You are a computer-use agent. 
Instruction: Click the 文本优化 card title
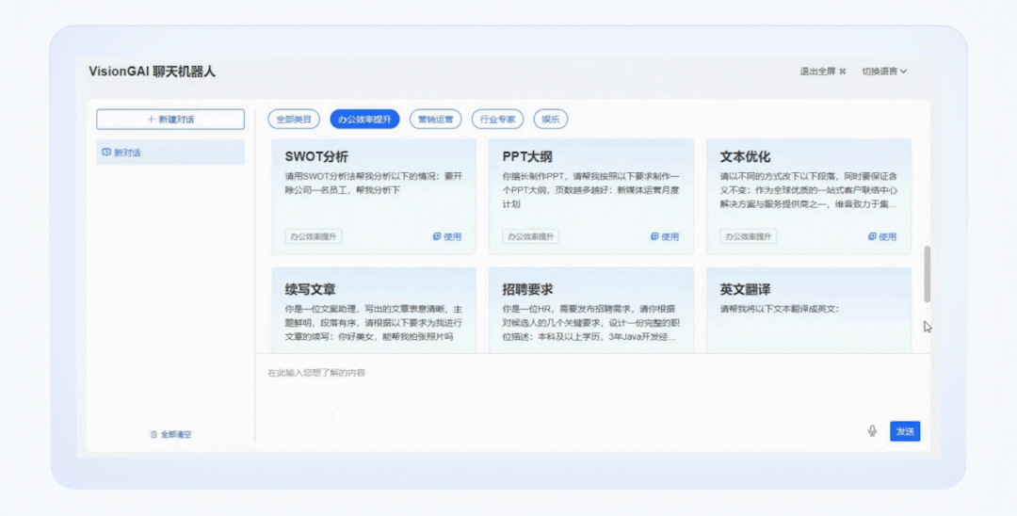click(x=745, y=157)
